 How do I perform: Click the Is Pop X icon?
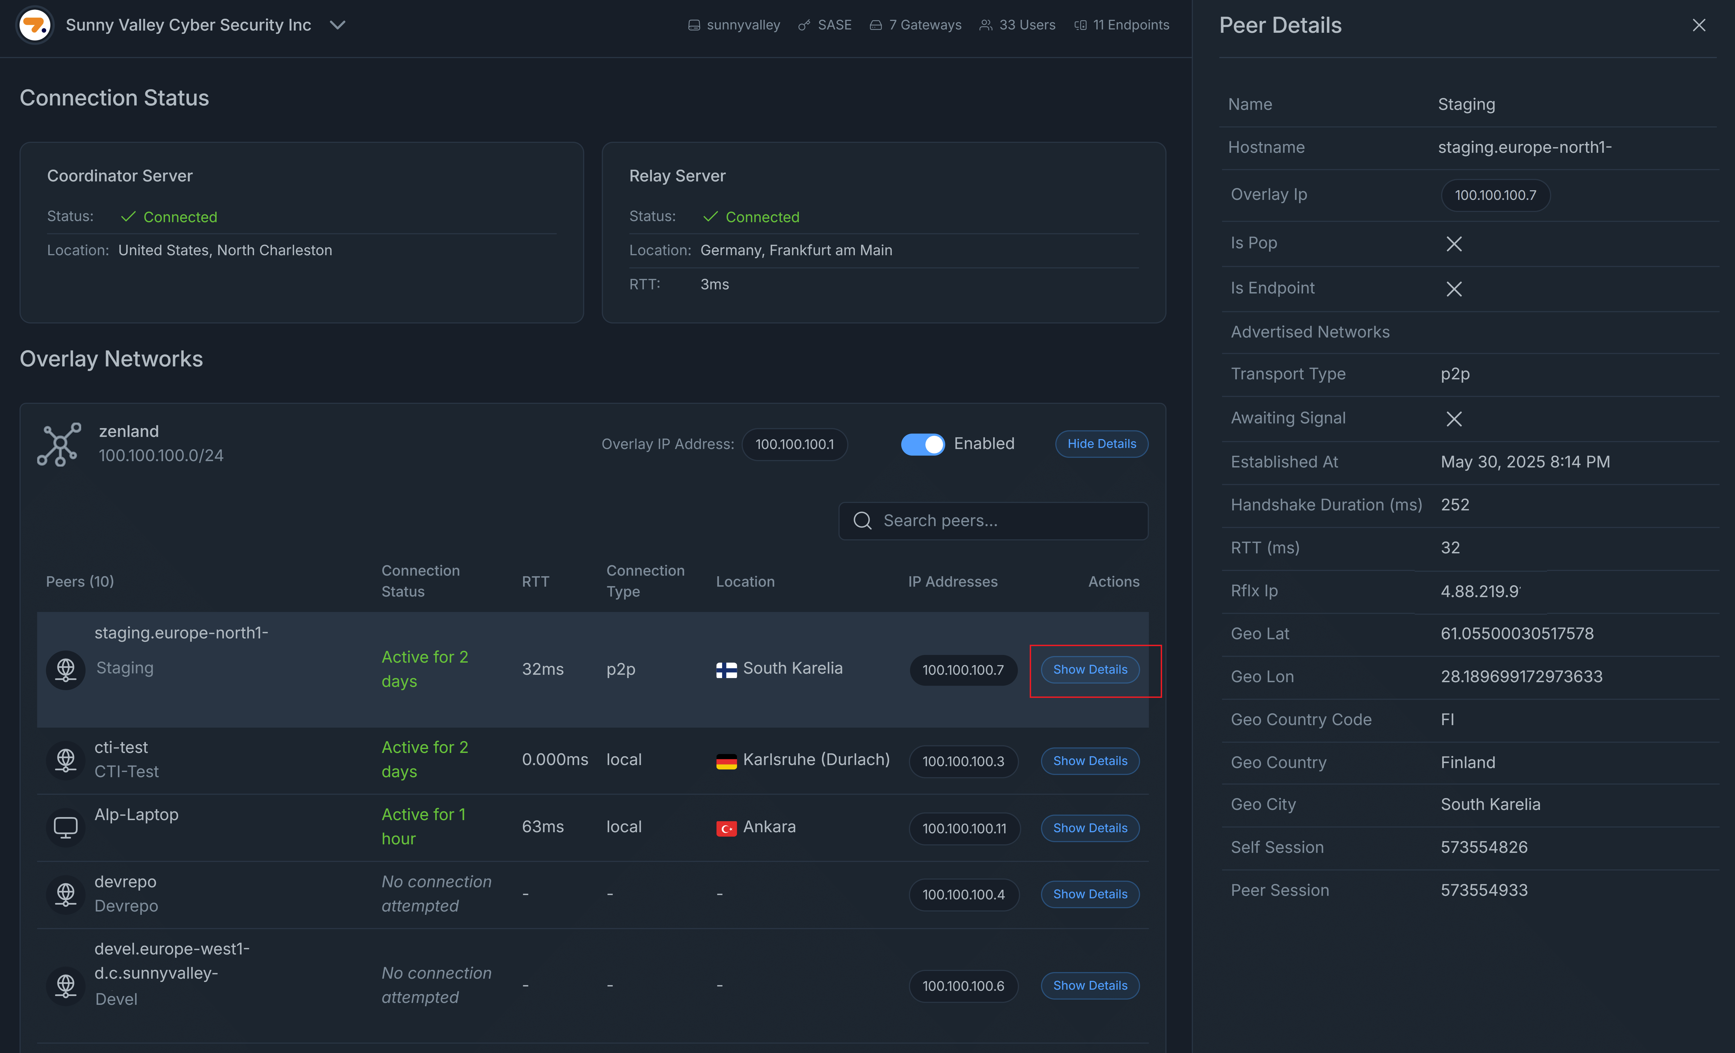point(1454,244)
